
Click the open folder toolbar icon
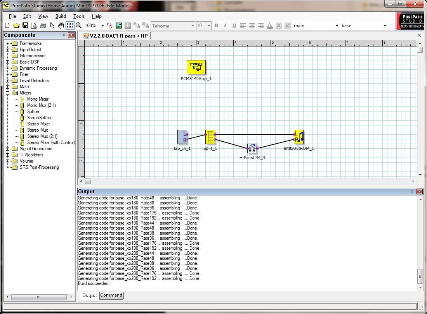[x=16, y=26]
